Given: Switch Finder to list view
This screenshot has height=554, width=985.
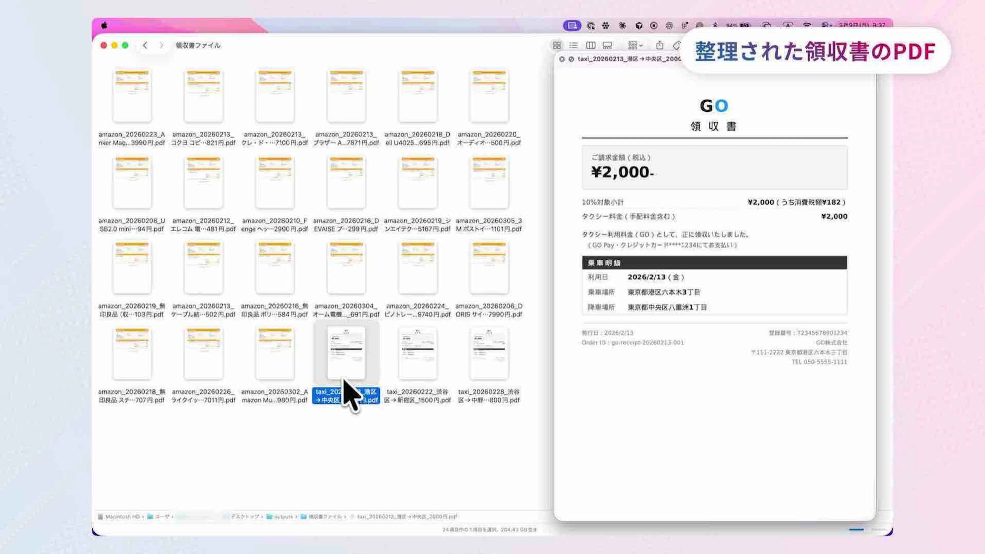Looking at the screenshot, I should [x=573, y=45].
